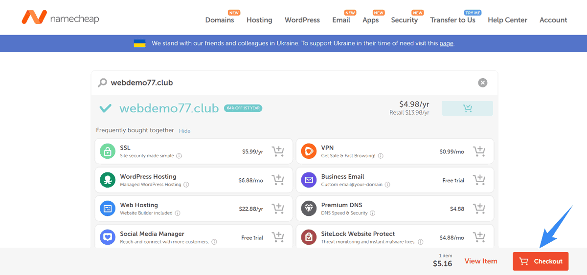587x275 pixels.
Task: Show info for Business Email description
Action: pos(387,185)
